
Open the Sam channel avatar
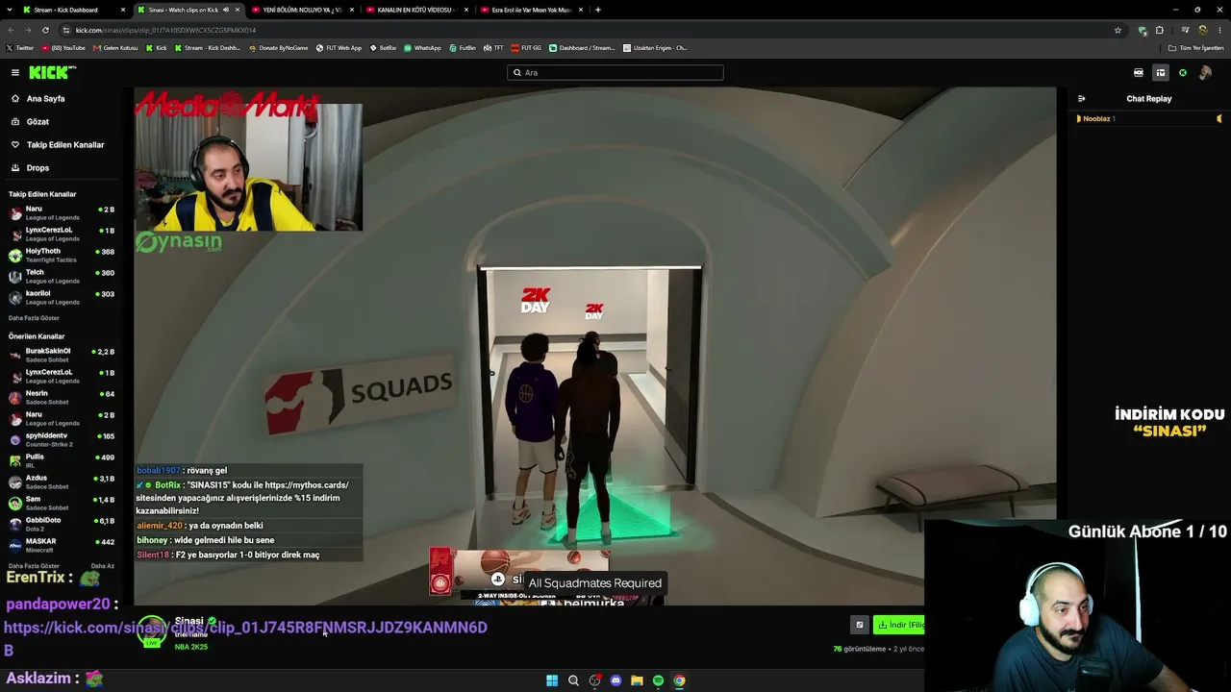(x=15, y=503)
